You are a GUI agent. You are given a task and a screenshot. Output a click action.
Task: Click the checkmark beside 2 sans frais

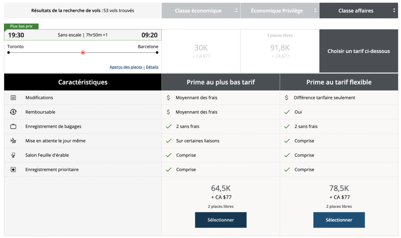[x=168, y=126]
